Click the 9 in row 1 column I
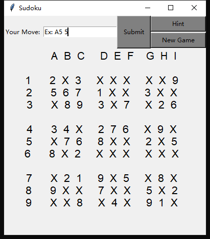This screenshot has height=239, width=210. pyautogui.click(x=175, y=81)
